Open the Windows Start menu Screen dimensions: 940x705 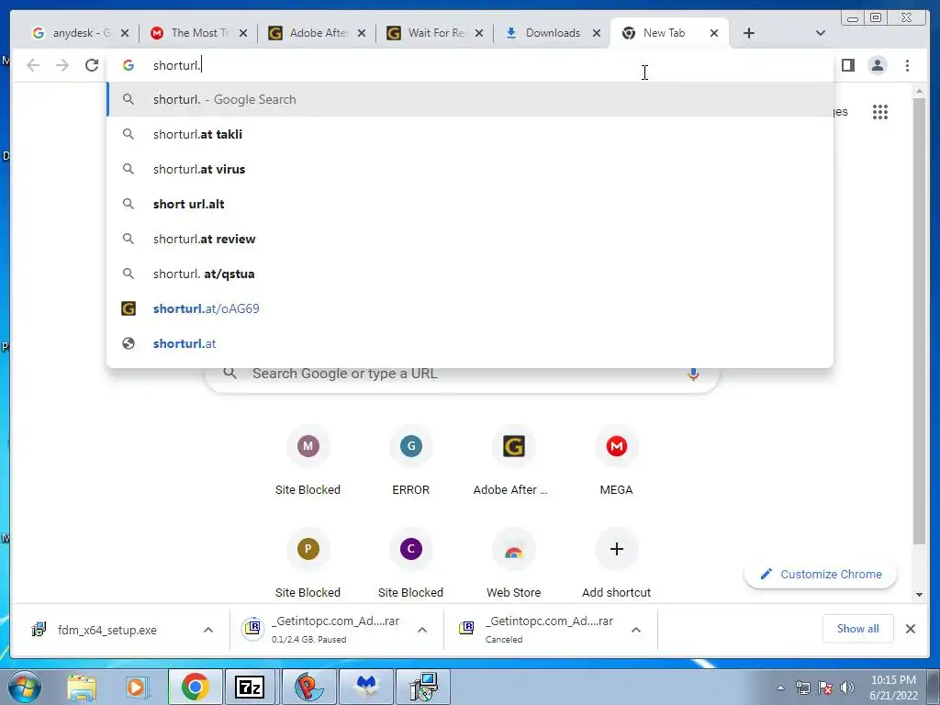[x=24, y=687]
